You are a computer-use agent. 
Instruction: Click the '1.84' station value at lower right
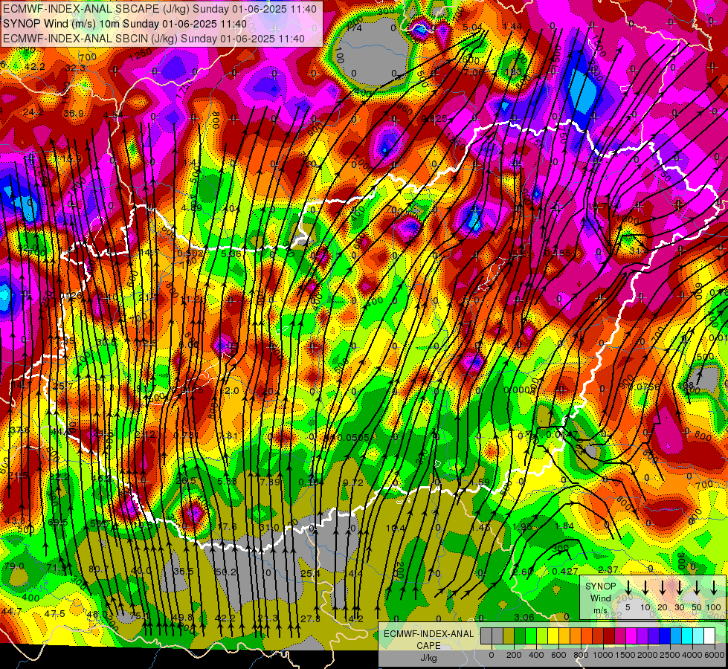(564, 526)
